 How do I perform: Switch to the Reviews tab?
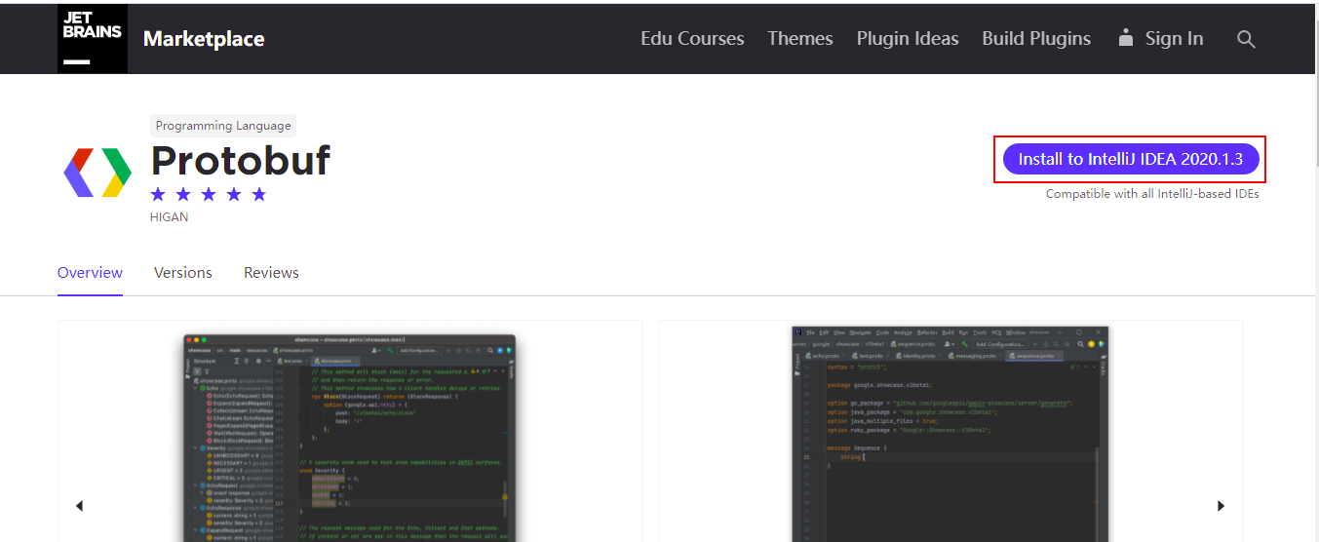[x=271, y=273]
